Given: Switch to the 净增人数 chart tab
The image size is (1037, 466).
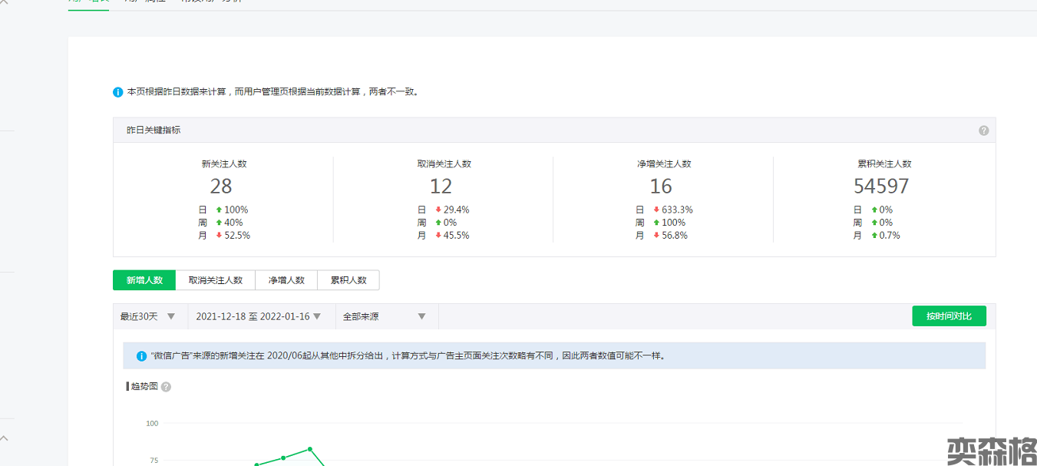Looking at the screenshot, I should coord(286,280).
